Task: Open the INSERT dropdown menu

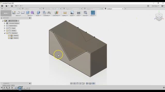Action: point(72,16)
